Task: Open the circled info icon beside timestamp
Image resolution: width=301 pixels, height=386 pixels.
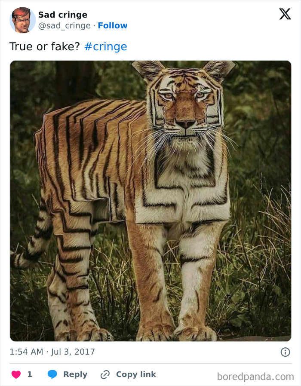Action: point(285,352)
